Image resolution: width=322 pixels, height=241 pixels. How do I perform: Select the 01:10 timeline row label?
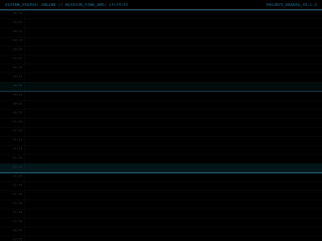[x=17, y=140]
